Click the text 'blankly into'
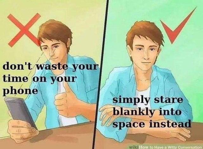 (147, 112)
